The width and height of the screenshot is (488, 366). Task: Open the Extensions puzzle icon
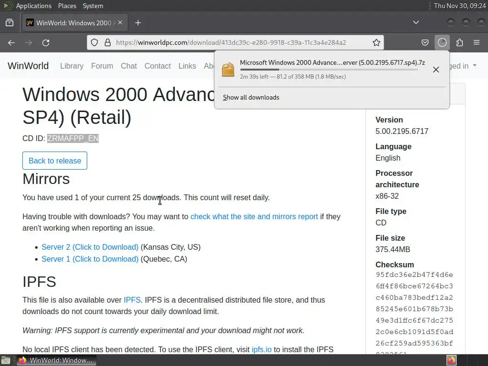pos(459,42)
